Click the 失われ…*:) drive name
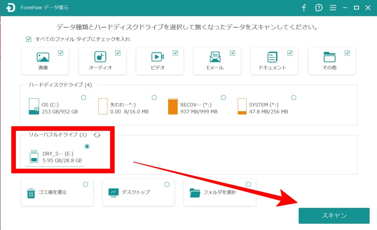377x230 pixels. click(123, 105)
